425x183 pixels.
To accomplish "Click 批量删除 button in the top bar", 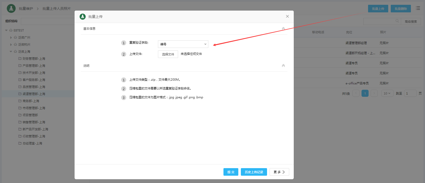I will coord(401,9).
